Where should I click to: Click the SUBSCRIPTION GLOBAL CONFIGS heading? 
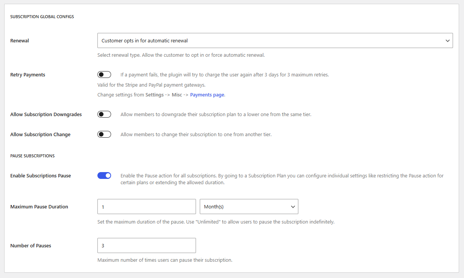click(x=42, y=16)
